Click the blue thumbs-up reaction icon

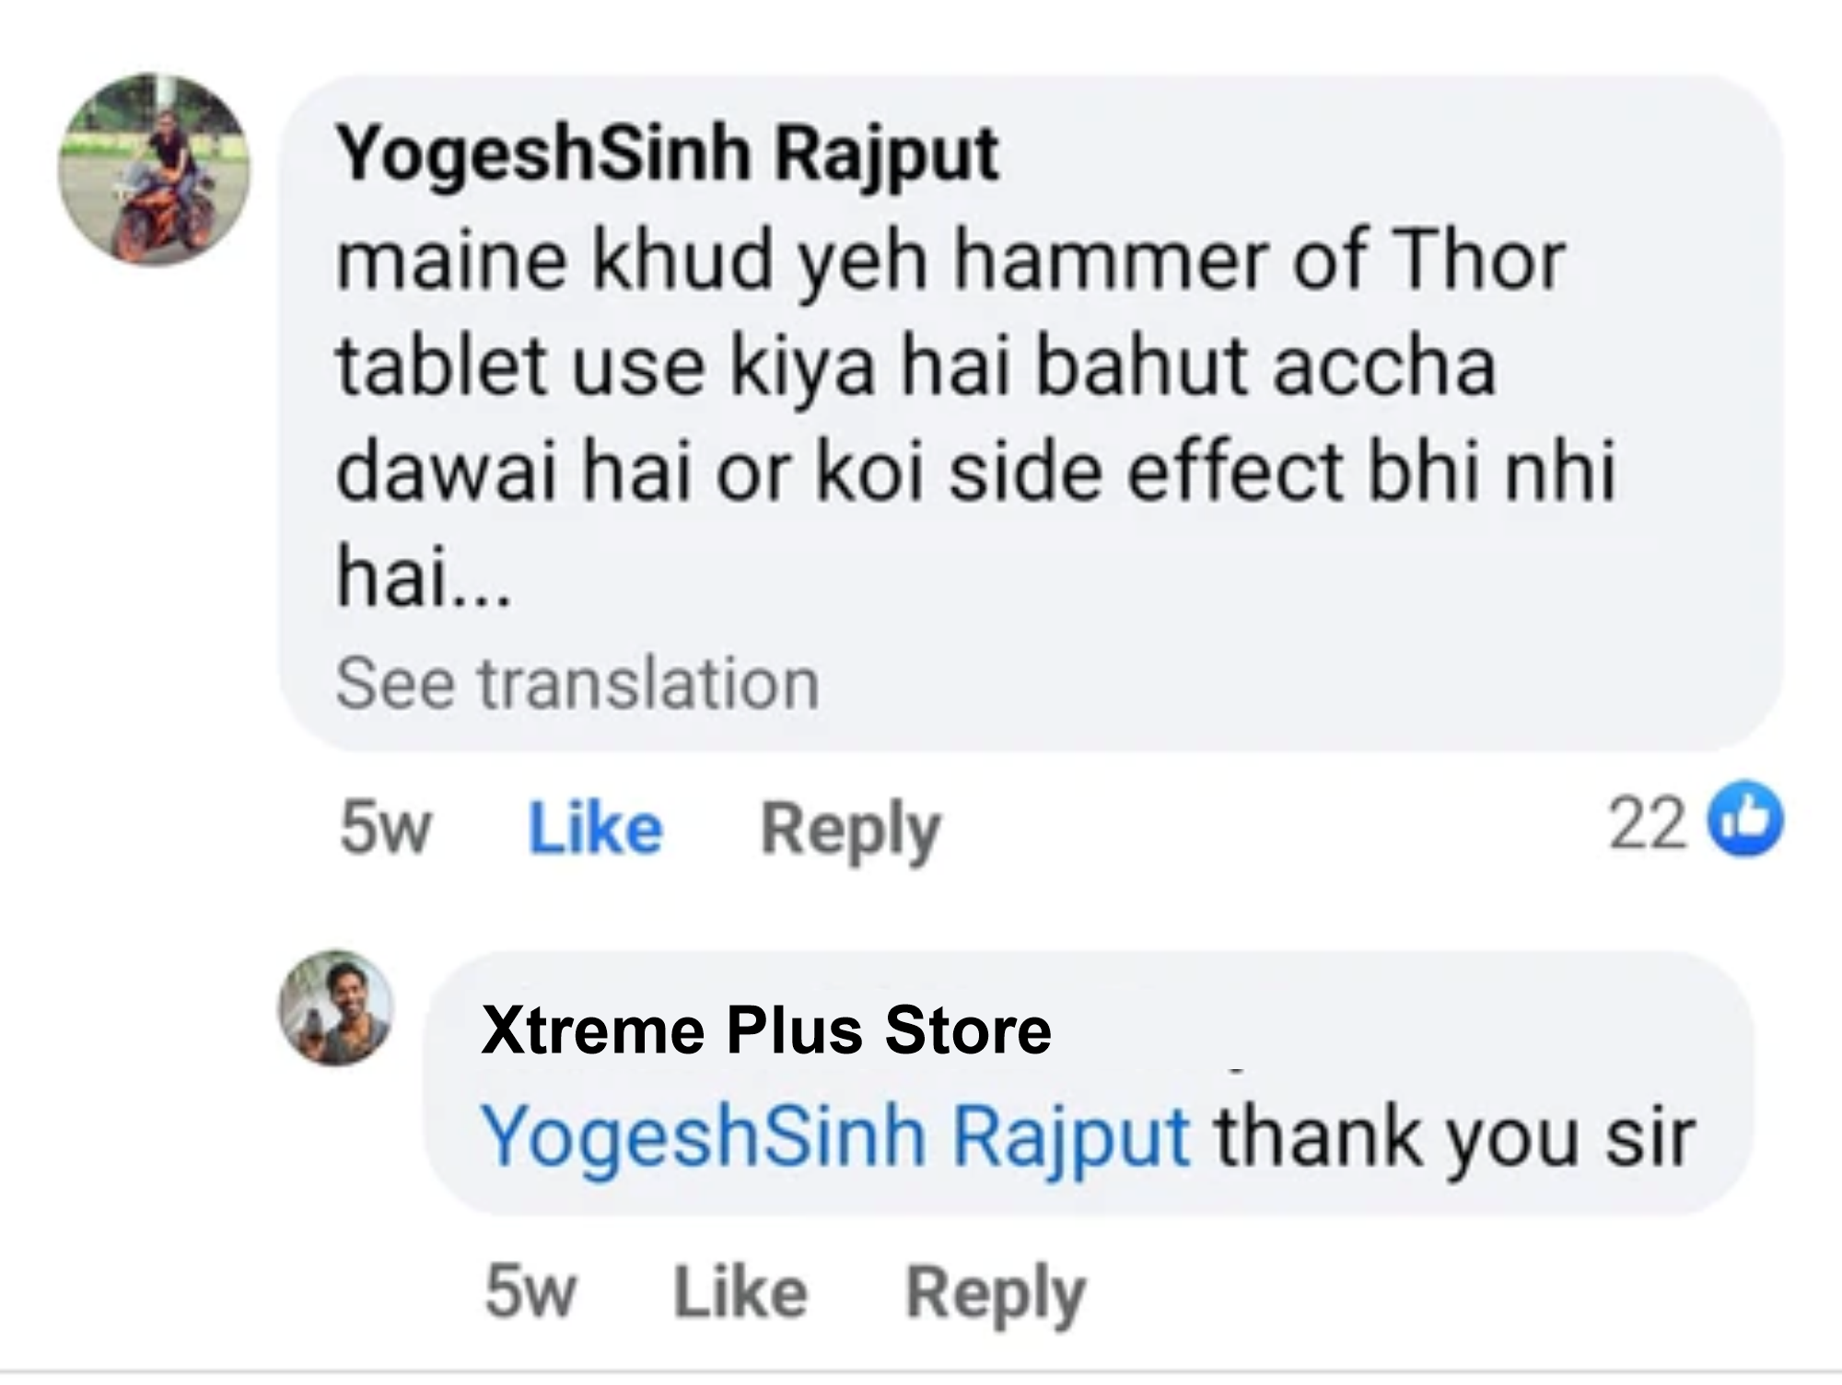click(1745, 820)
